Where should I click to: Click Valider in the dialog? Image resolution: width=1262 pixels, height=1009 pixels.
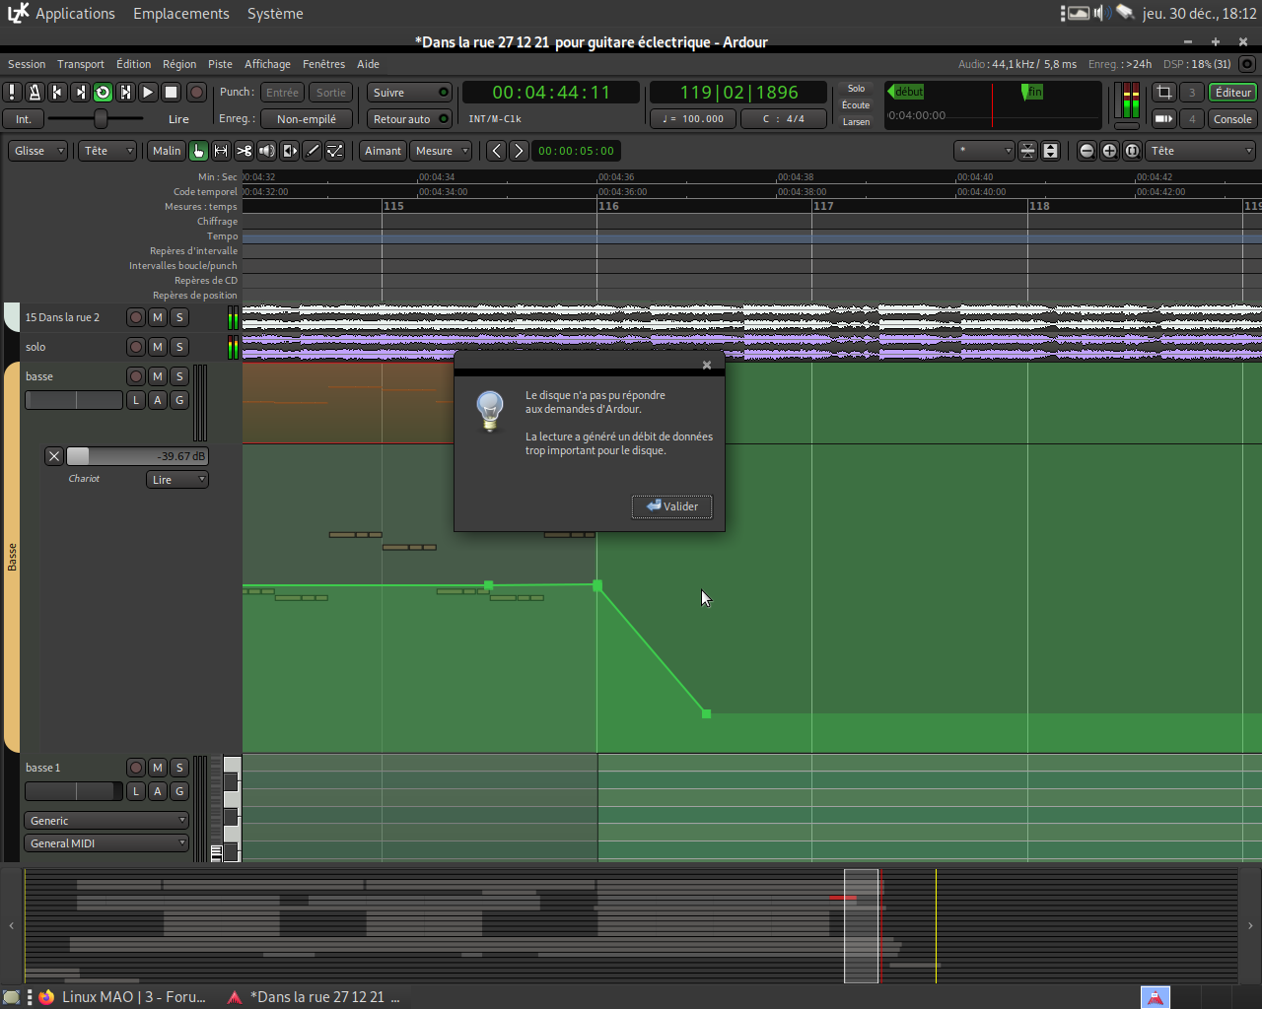(671, 506)
